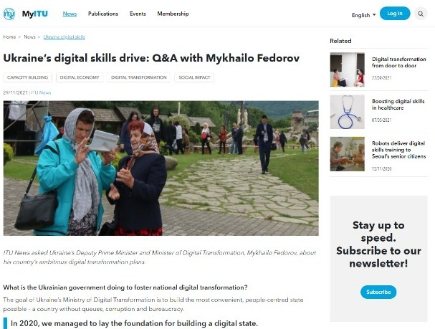
Task: Open the stethoscope healthcare article thumbnail
Action: click(x=347, y=112)
